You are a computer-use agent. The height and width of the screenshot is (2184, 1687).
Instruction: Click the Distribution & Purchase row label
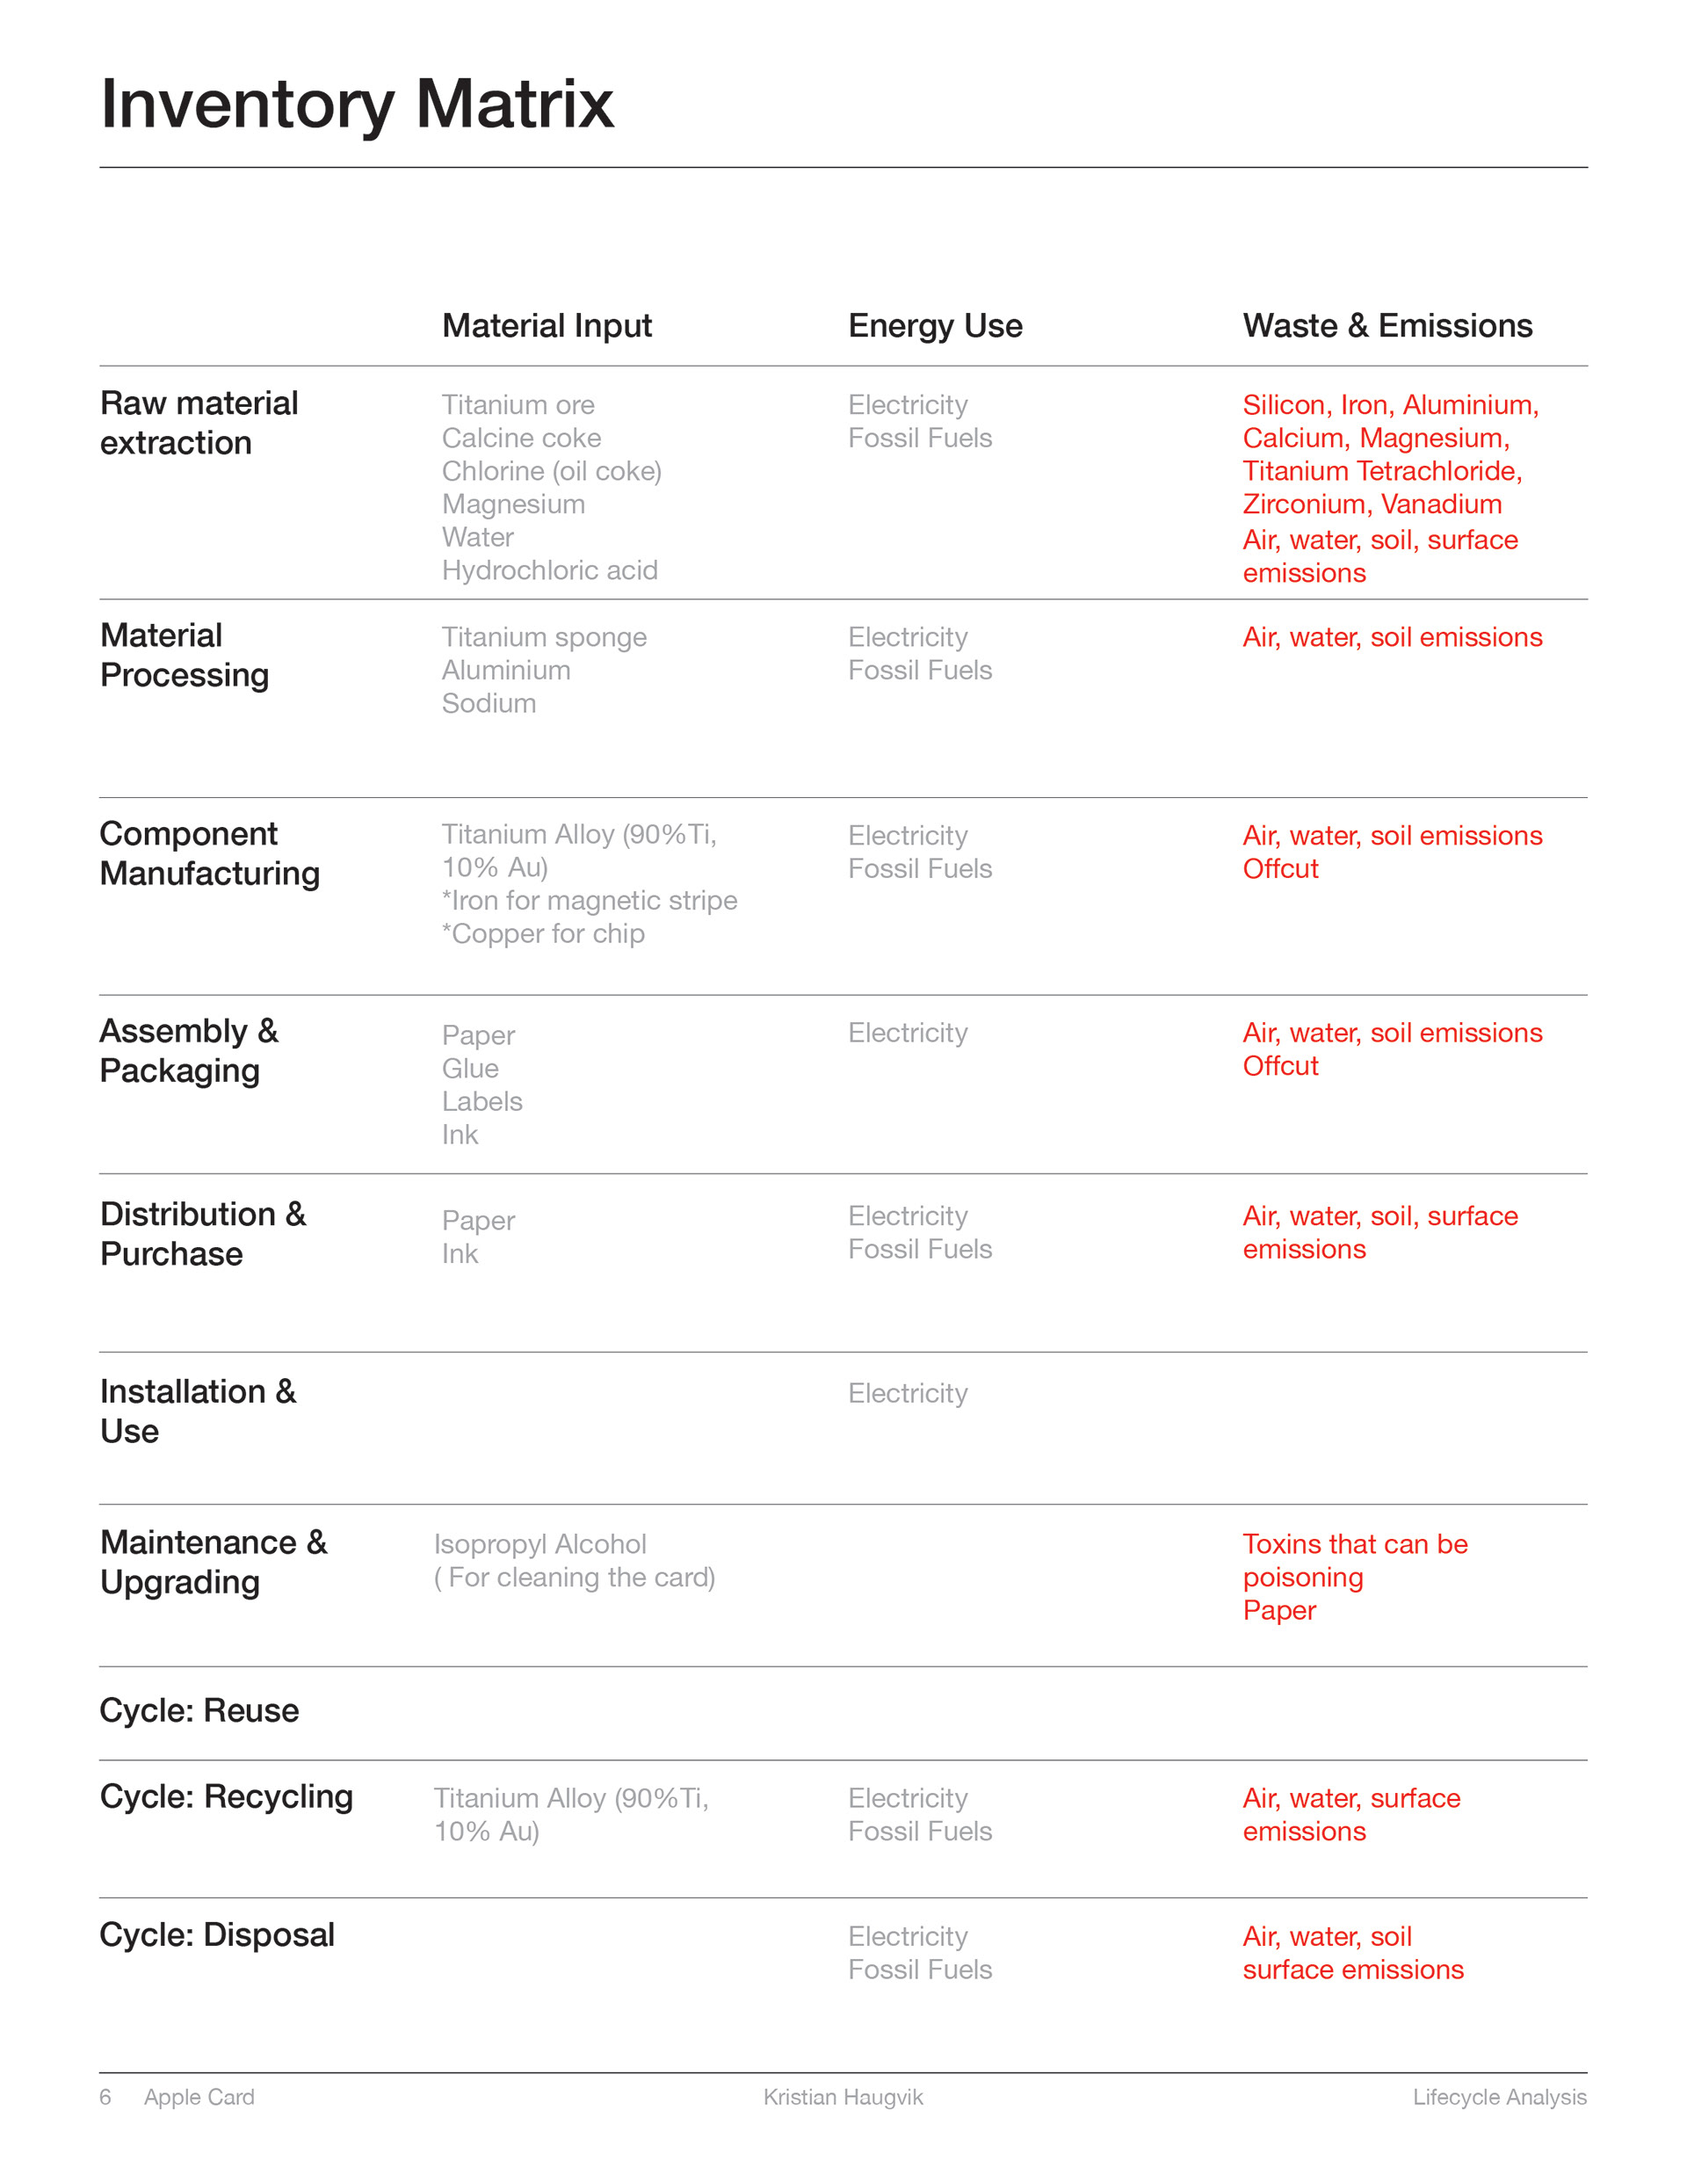click(202, 1233)
